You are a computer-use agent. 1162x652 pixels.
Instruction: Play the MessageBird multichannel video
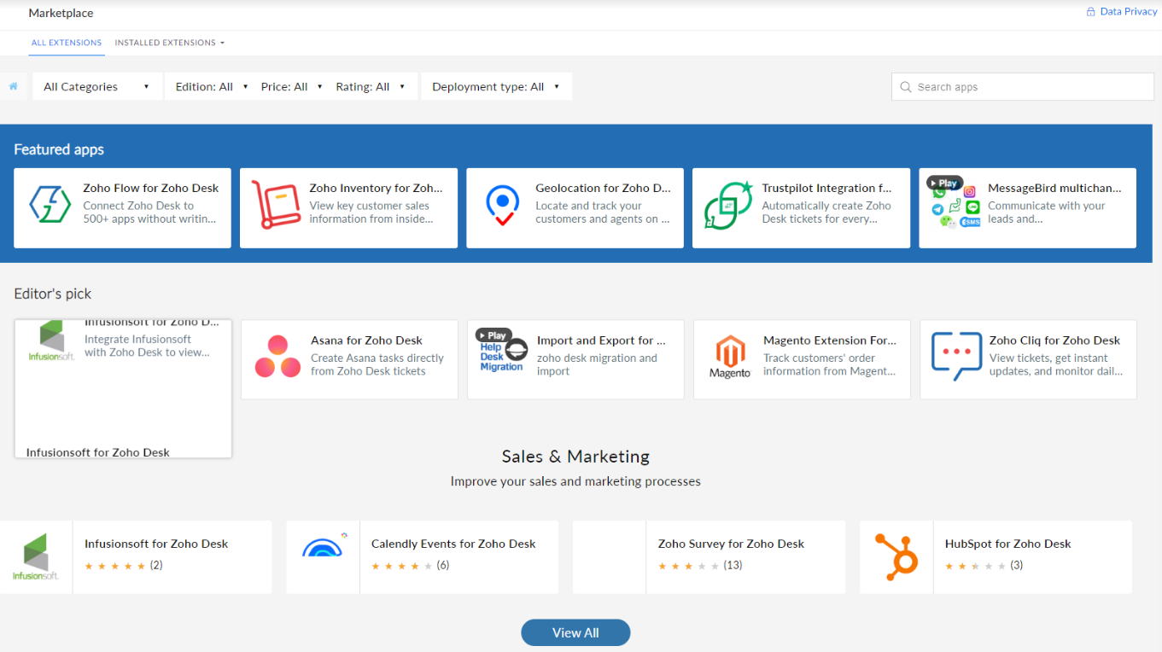pyautogui.click(x=944, y=183)
